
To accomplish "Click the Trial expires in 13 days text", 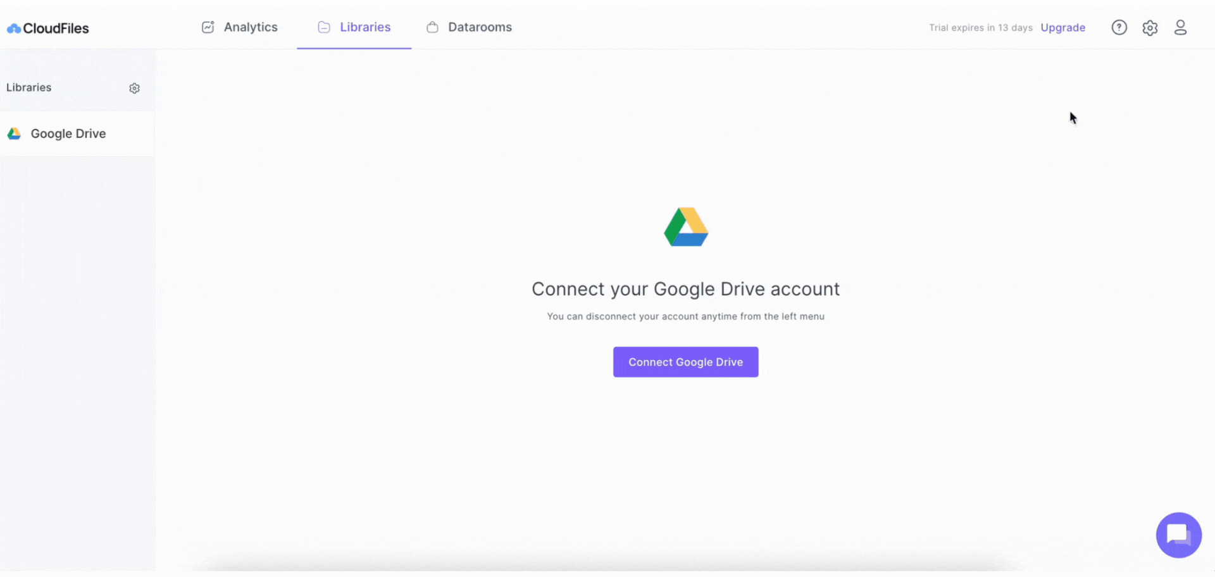I will click(x=980, y=28).
